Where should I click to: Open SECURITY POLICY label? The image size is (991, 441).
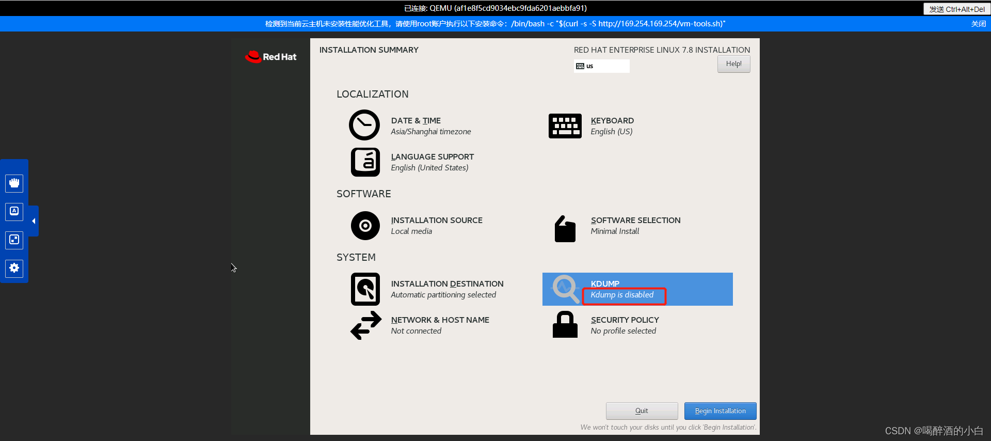(625, 320)
